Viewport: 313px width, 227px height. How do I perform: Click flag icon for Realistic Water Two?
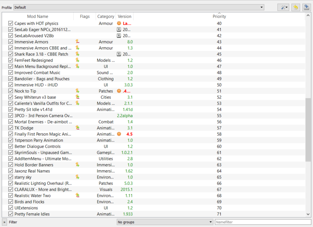tap(78, 196)
